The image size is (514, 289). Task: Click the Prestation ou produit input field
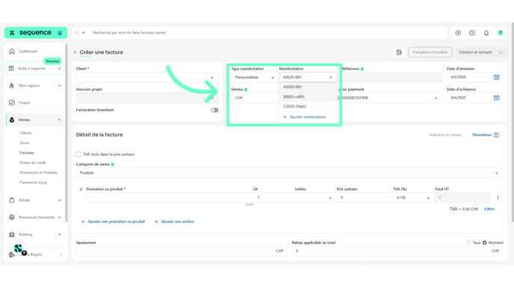[170, 198]
